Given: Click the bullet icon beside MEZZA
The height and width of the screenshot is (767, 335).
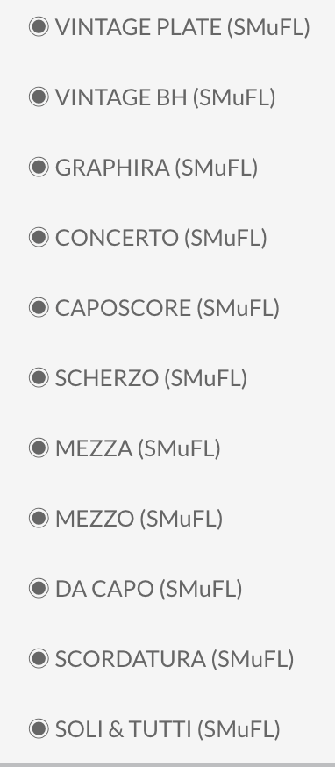Looking at the screenshot, I should (39, 448).
